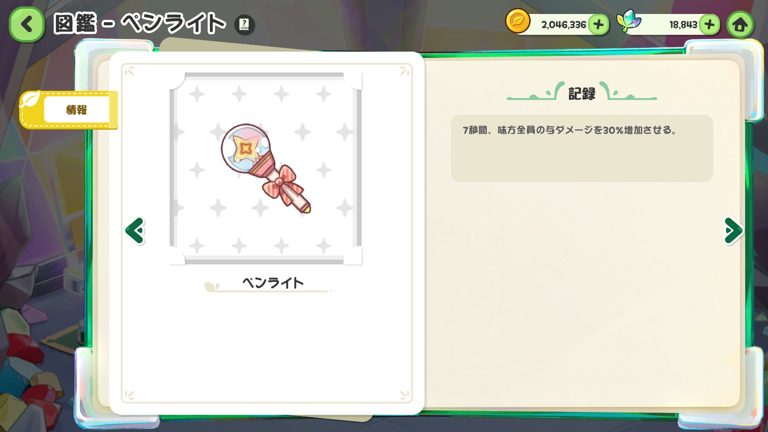Go to the previous encyclopedia entry
The image size is (768, 432).
click(x=135, y=231)
